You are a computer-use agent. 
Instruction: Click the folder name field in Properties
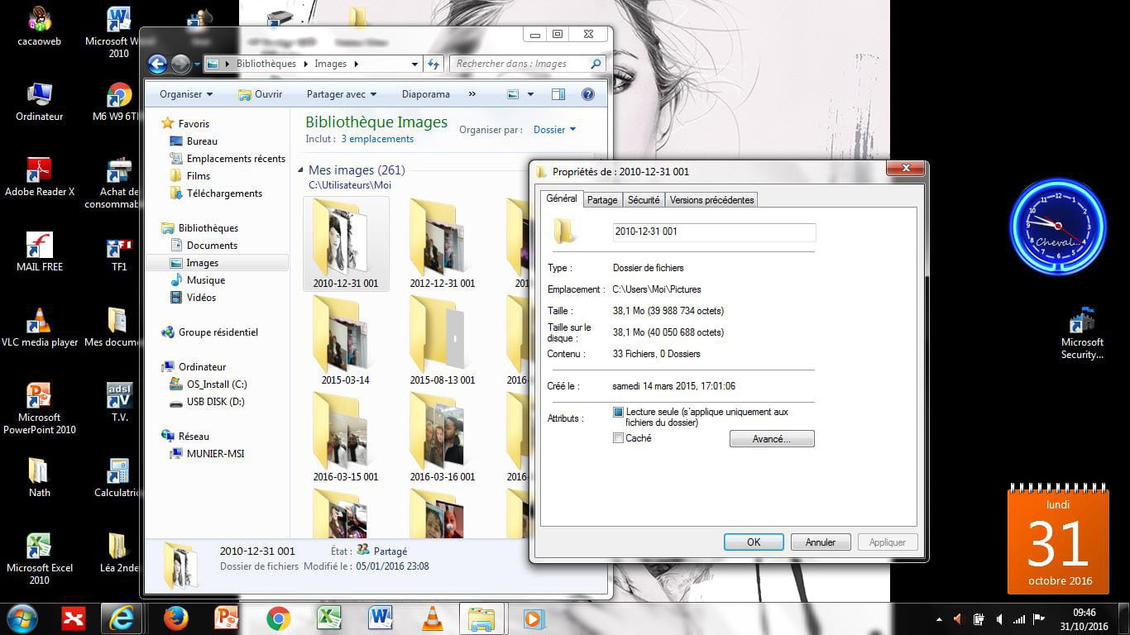pos(714,232)
